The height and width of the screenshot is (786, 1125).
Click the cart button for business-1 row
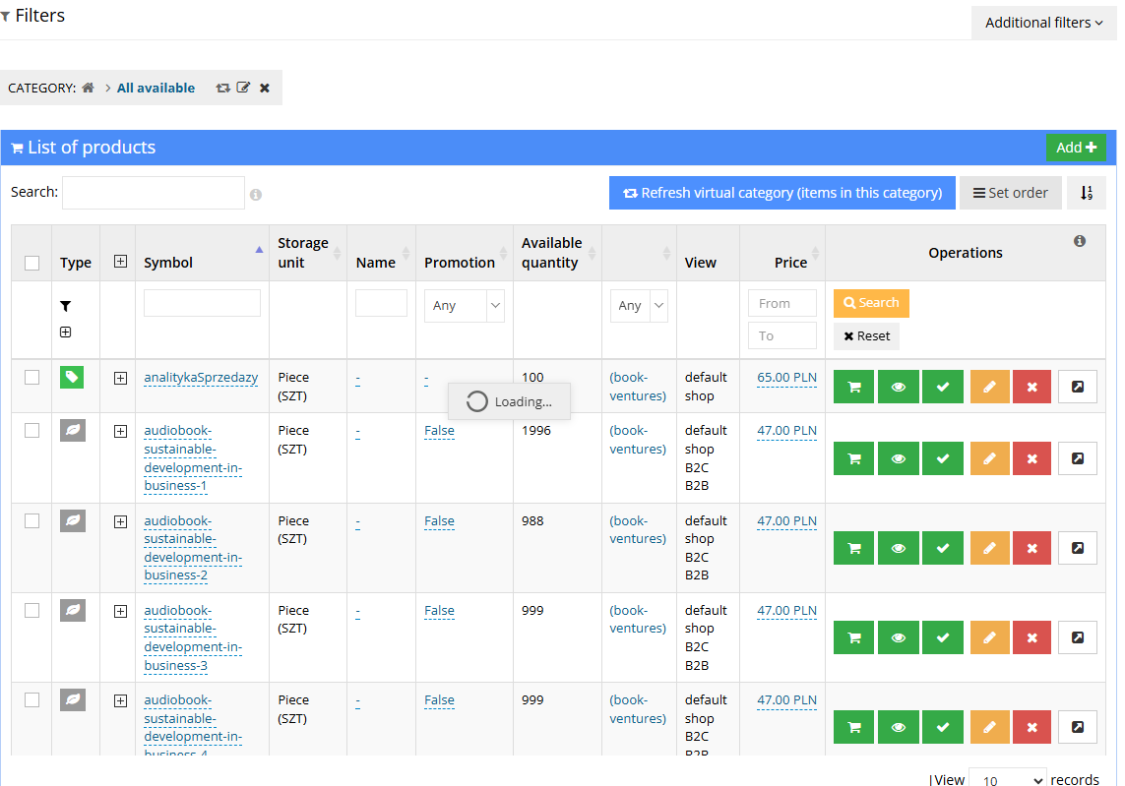[853, 458]
